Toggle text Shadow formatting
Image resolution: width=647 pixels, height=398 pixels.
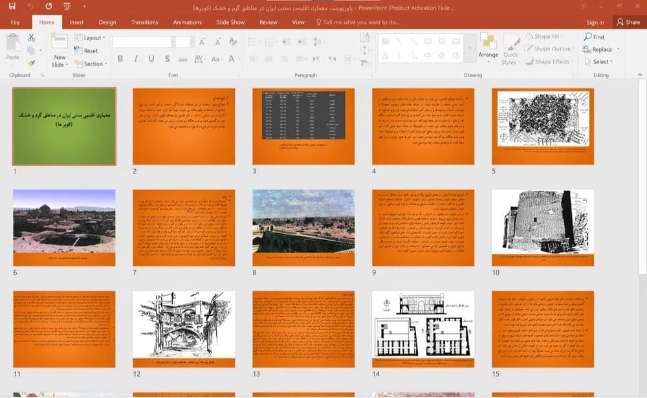167,59
